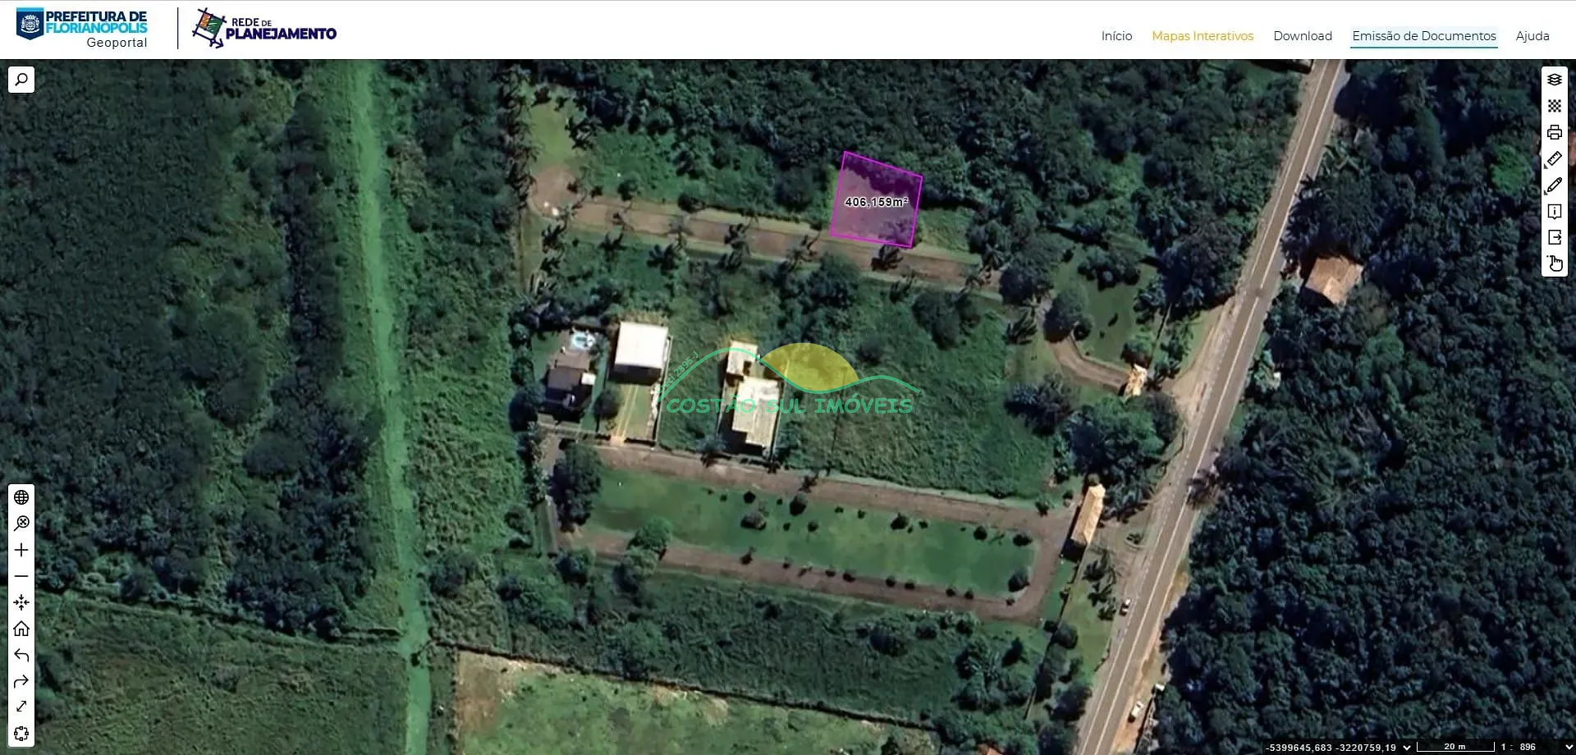
Task: Select the pencil drawing tool
Action: tap(1554, 185)
